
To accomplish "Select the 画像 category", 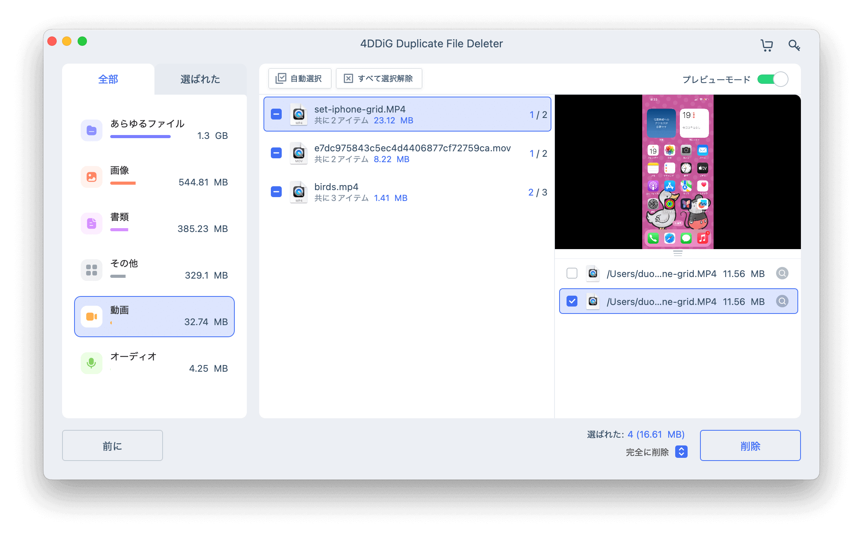I will click(x=154, y=177).
